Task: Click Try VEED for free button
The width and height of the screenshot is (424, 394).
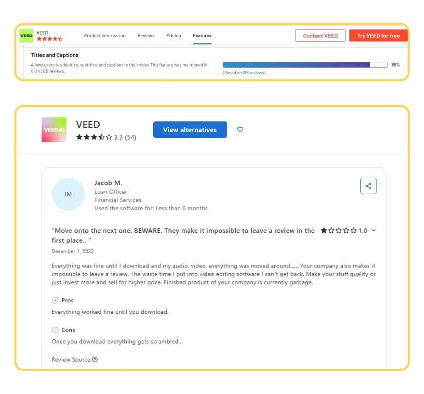Action: pyautogui.click(x=378, y=36)
